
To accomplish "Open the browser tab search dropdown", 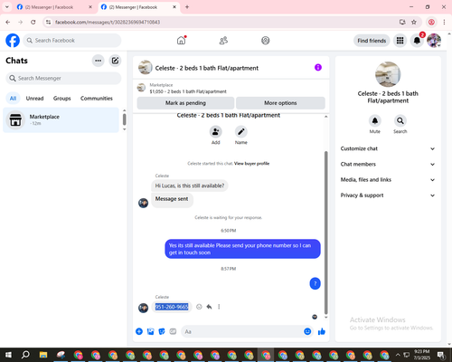I will pos(7,6).
